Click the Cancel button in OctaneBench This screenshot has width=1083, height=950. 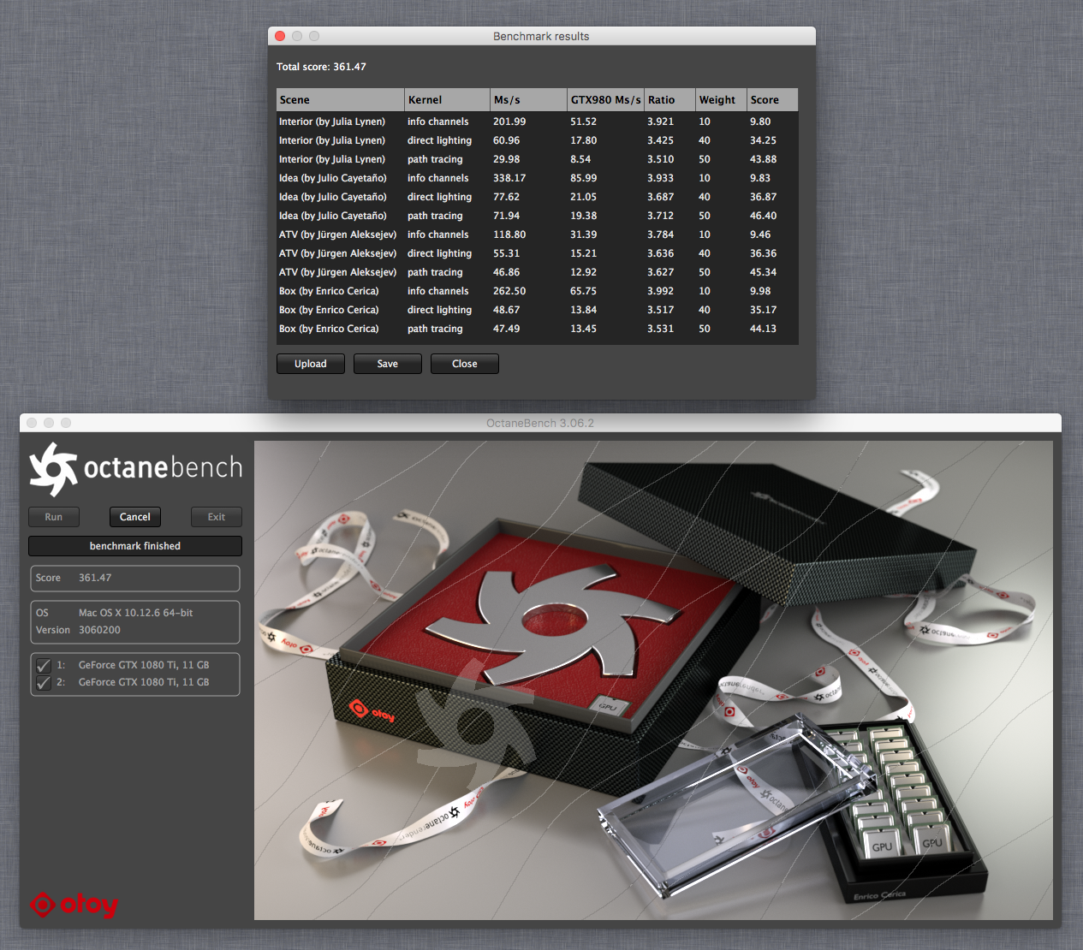pyautogui.click(x=135, y=517)
